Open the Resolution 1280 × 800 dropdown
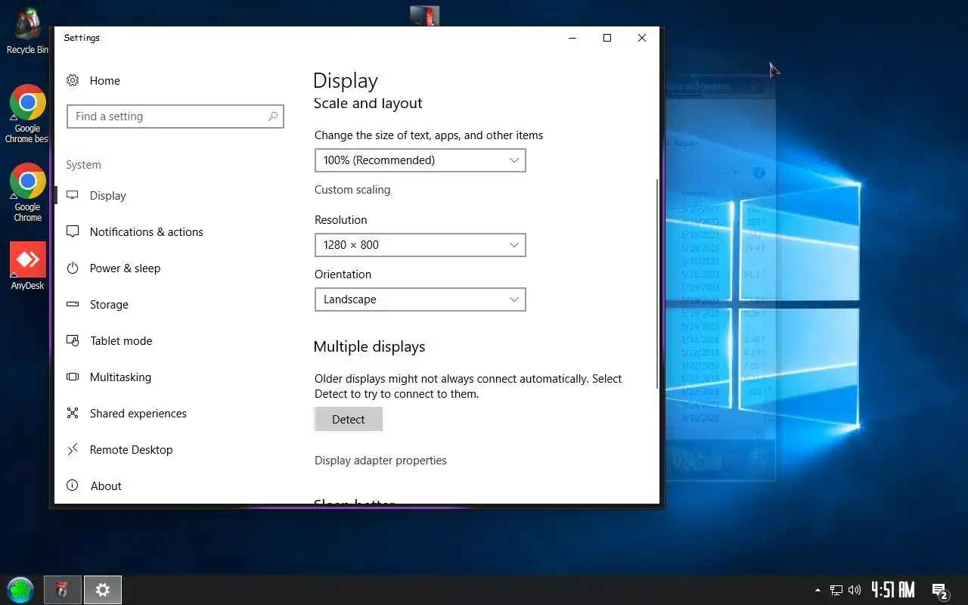The image size is (968, 605). 420,245
